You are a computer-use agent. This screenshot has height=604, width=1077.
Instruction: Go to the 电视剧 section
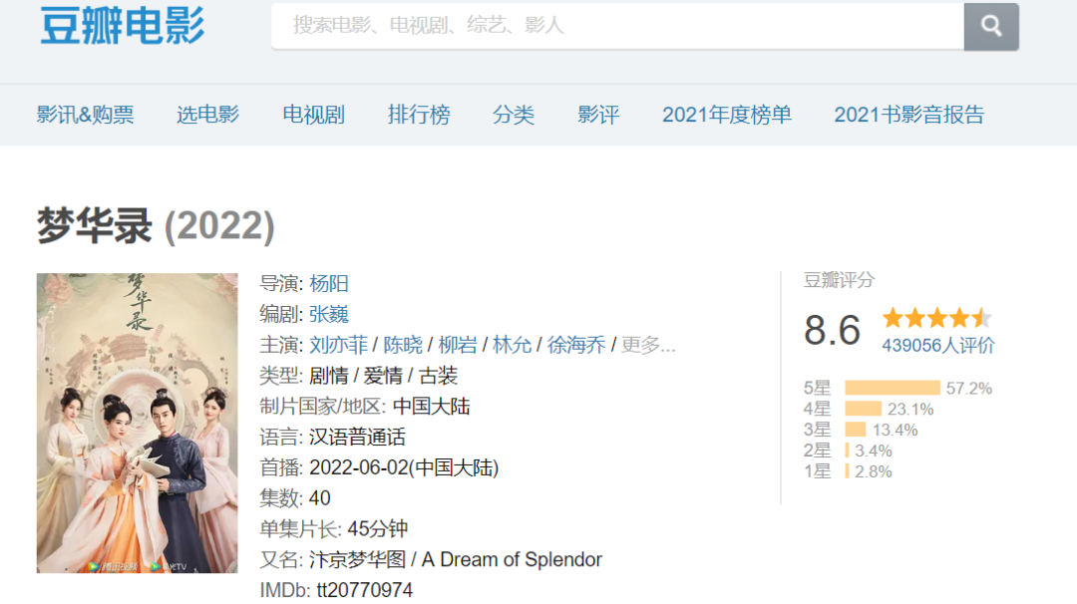tap(314, 115)
